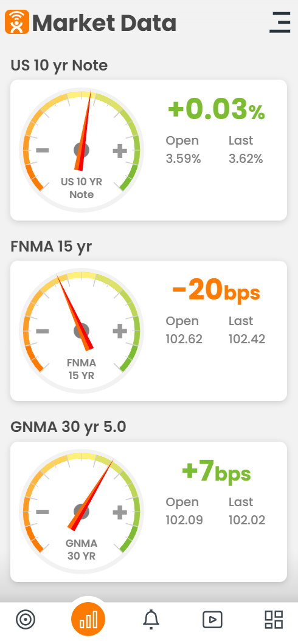The image size is (298, 641).
Task: Click the FNMA 15 yr section heading
Action: (x=51, y=247)
